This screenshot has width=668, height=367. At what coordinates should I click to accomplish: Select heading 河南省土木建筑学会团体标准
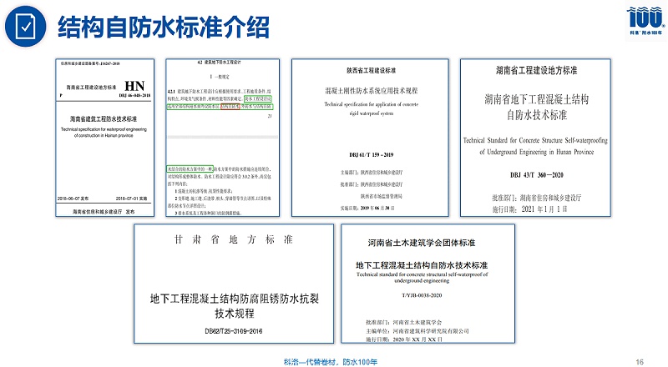(x=422, y=243)
